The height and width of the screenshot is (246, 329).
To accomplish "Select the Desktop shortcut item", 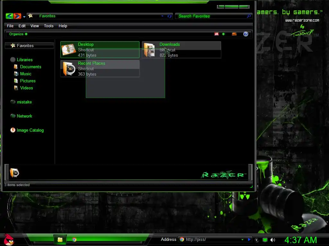I will click(100, 50).
